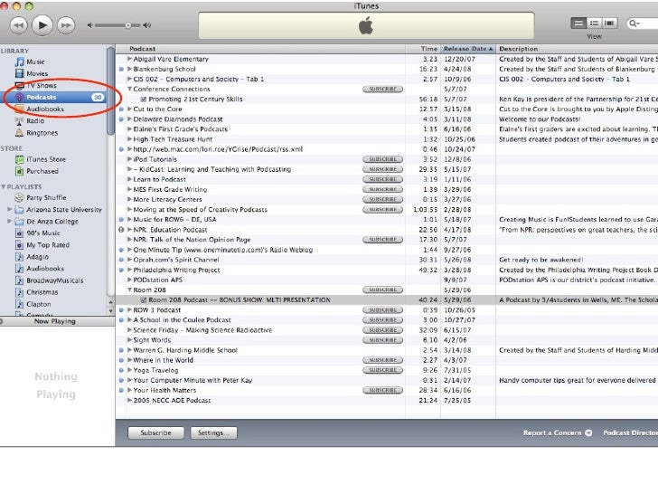Select the Party Shuffle playlist
This screenshot has width=658, height=494.
pos(46,197)
